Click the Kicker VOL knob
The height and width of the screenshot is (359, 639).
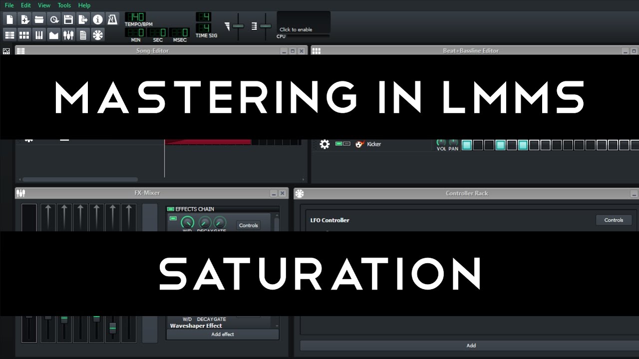[441, 143]
